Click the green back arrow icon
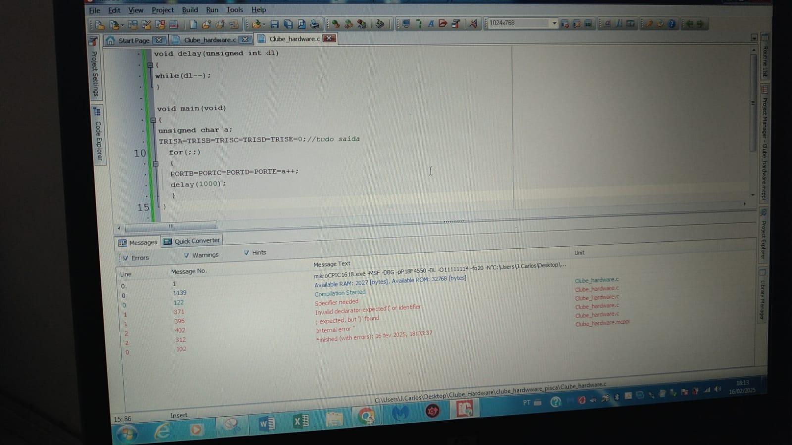 (x=690, y=23)
